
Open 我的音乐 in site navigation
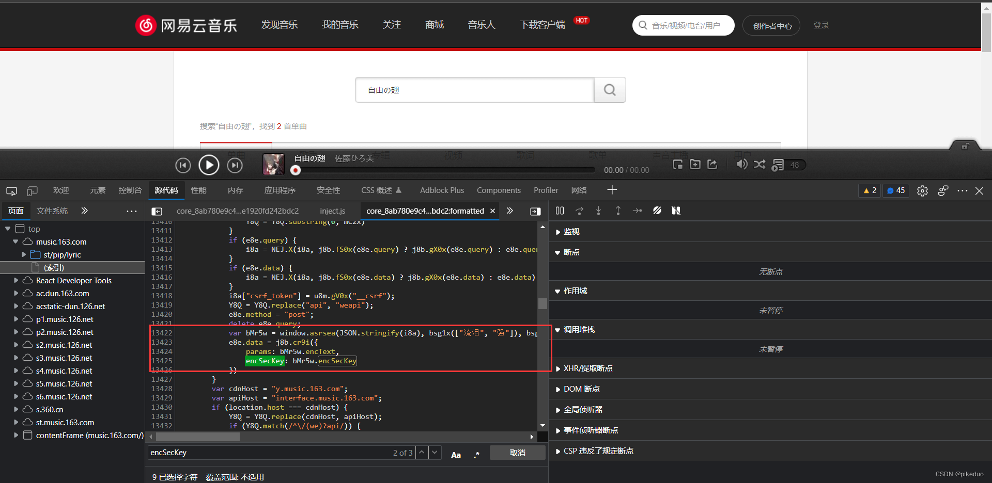(340, 25)
